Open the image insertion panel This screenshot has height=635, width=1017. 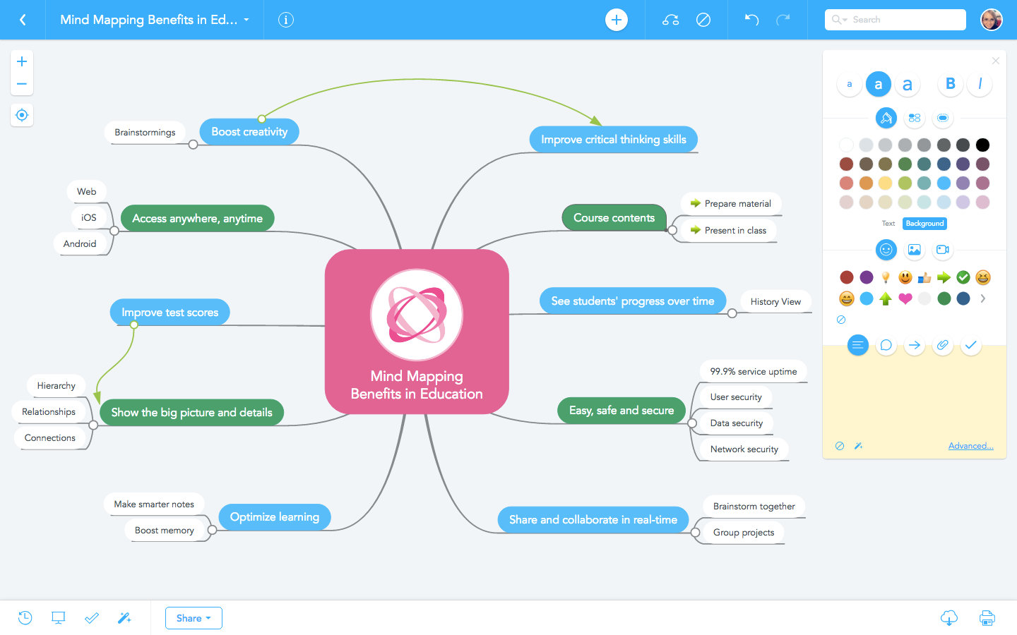[915, 249]
